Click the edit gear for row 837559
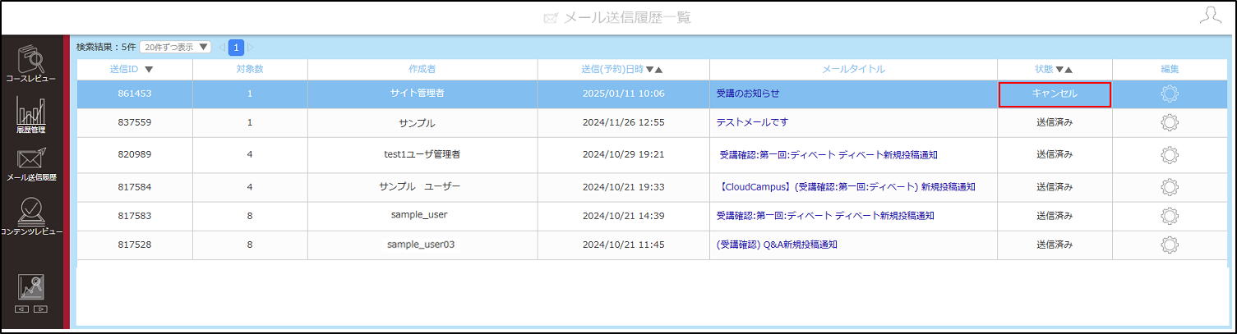This screenshot has height=334, width=1237. 1170,123
